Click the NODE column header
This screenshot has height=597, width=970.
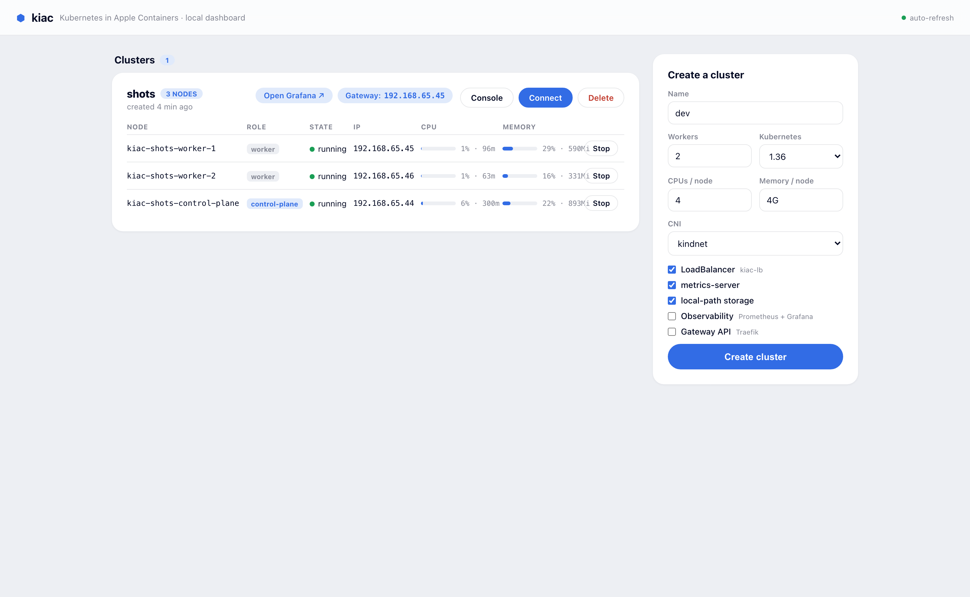pos(137,127)
